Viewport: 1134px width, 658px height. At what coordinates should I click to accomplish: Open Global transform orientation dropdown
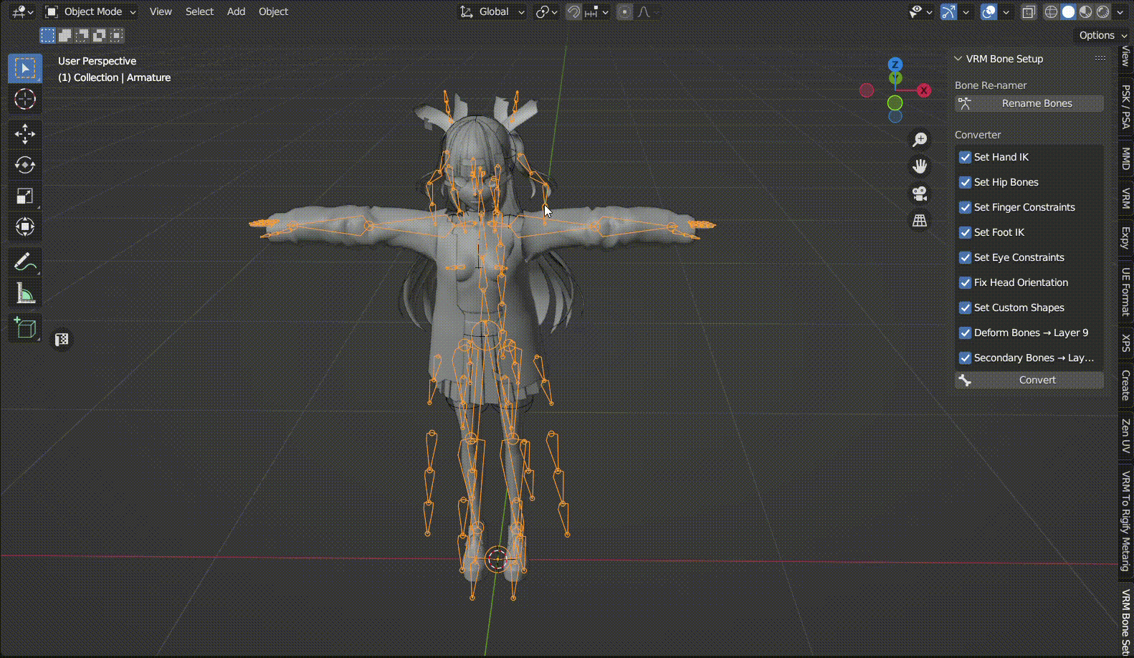[493, 11]
